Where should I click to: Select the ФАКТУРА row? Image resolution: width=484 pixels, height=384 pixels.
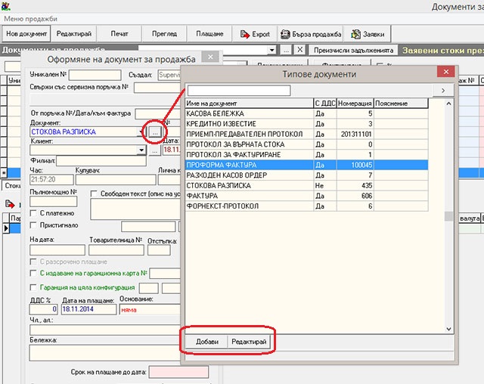point(307,196)
